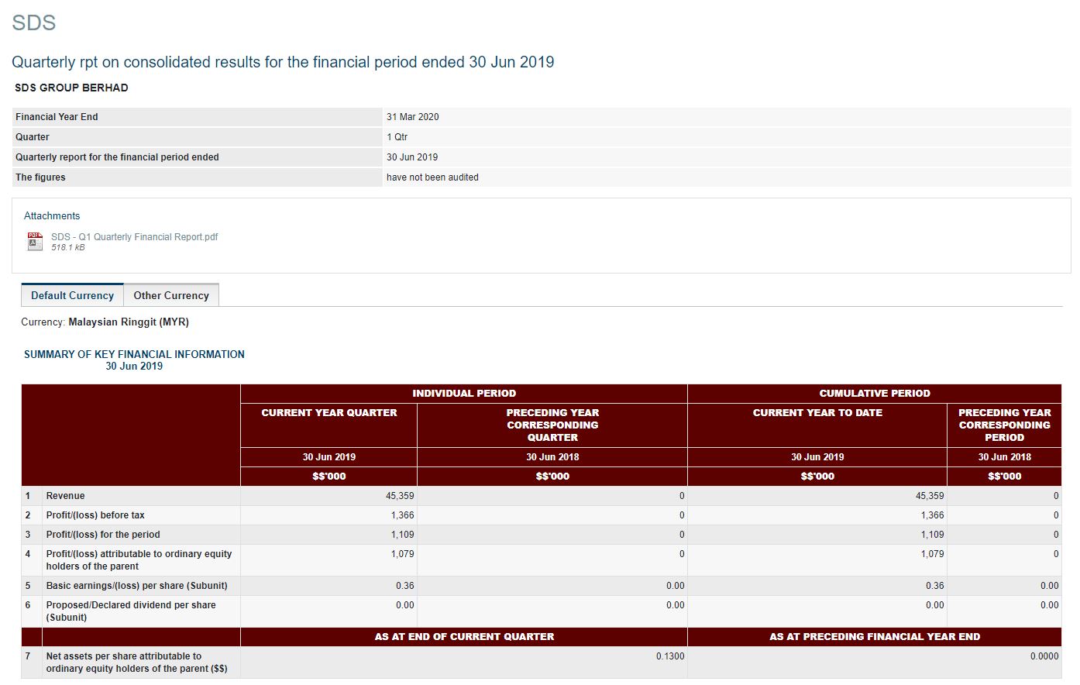Click AS AT PRECEDING FINANCIAL YEAR END header

(875, 637)
